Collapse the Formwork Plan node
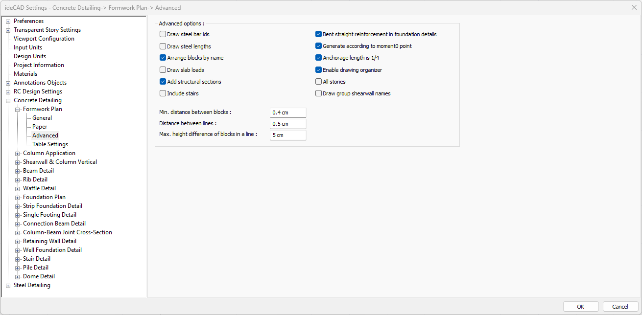The height and width of the screenshot is (315, 642). (18, 109)
